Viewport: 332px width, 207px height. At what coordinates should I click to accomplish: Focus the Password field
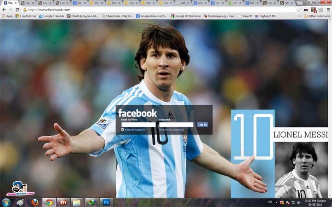tap(176, 125)
